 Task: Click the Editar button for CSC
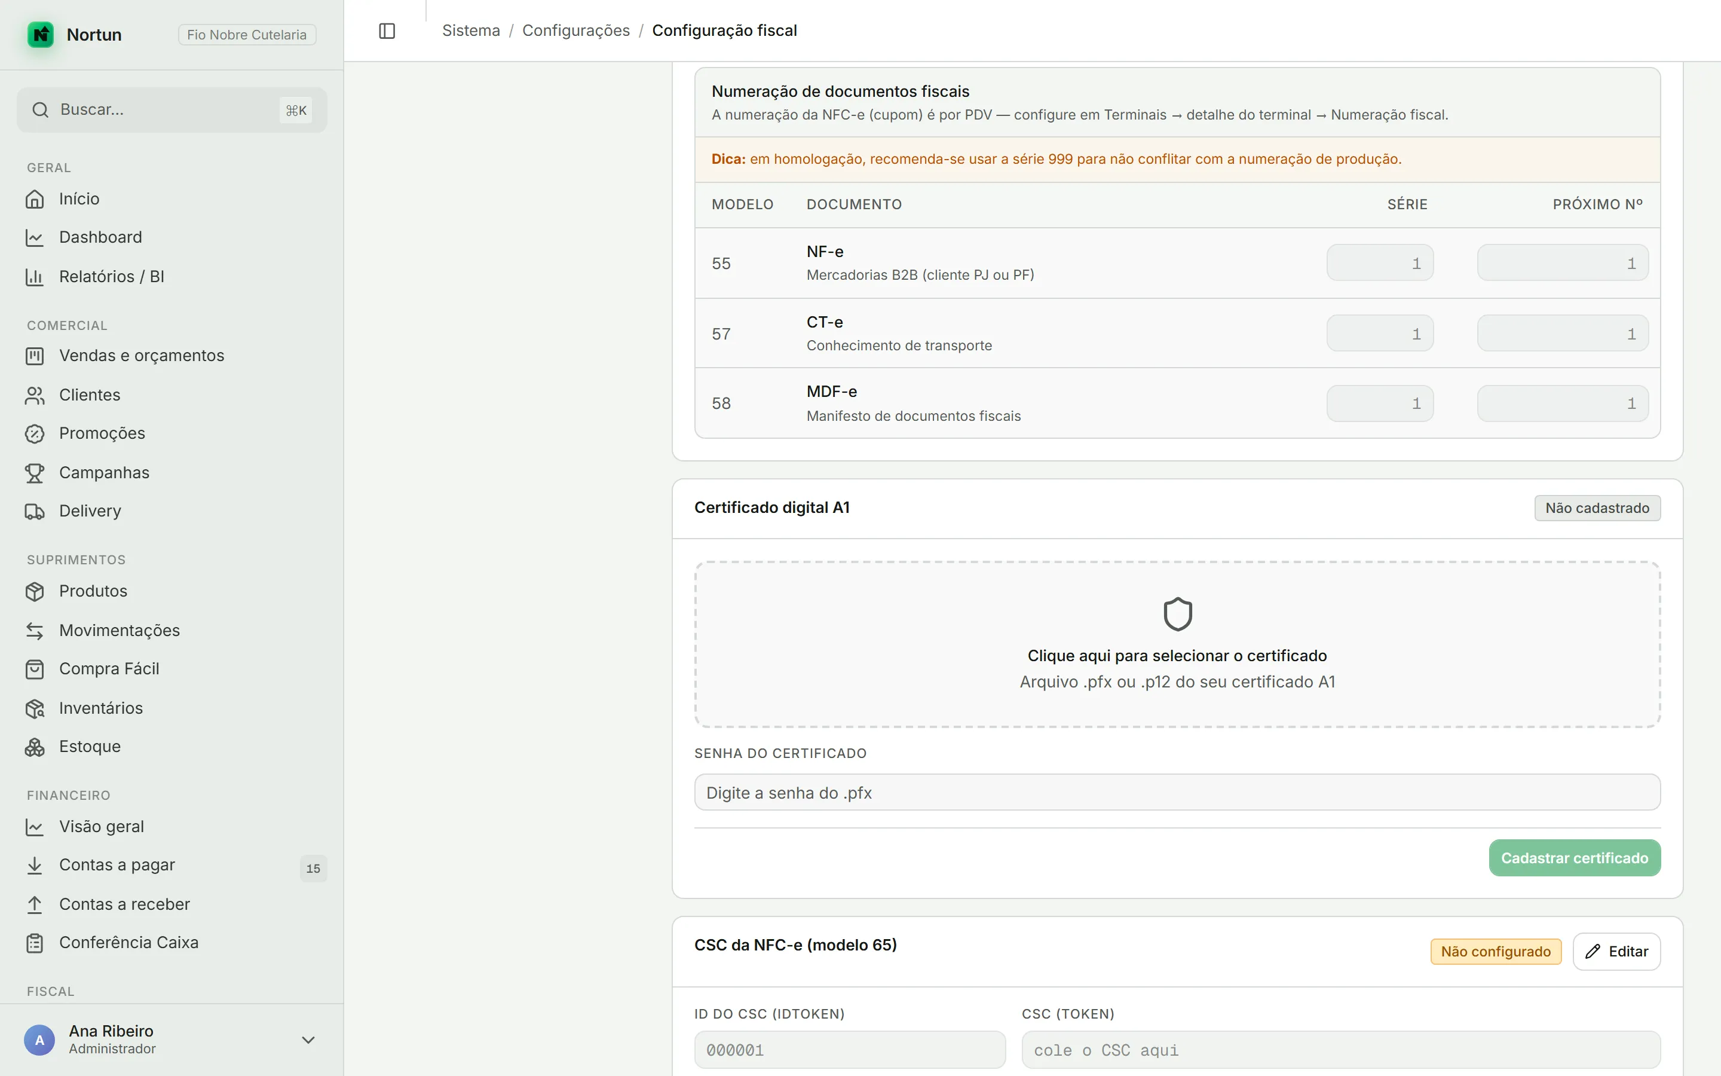pos(1616,952)
